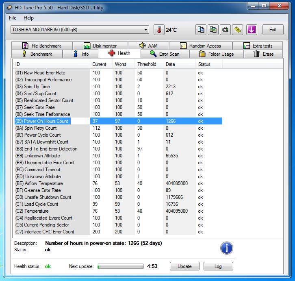Select the (C4) Reallocated Event Count row
This screenshot has height=281, width=295.
point(118,218)
